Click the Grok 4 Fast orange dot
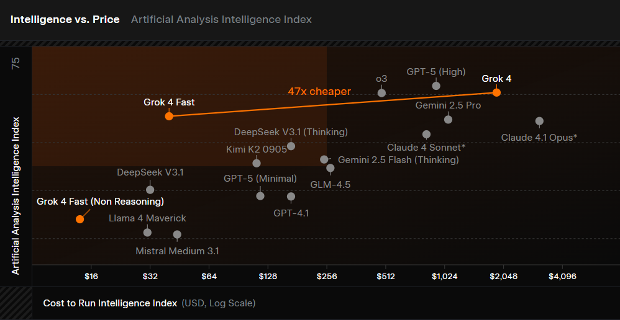This screenshot has width=620, height=320. (168, 116)
